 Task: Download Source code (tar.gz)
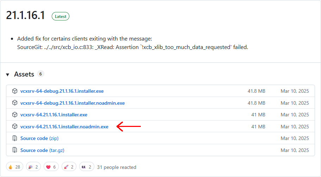(42, 150)
